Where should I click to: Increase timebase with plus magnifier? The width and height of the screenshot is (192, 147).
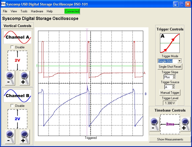pyautogui.click(x=185, y=124)
